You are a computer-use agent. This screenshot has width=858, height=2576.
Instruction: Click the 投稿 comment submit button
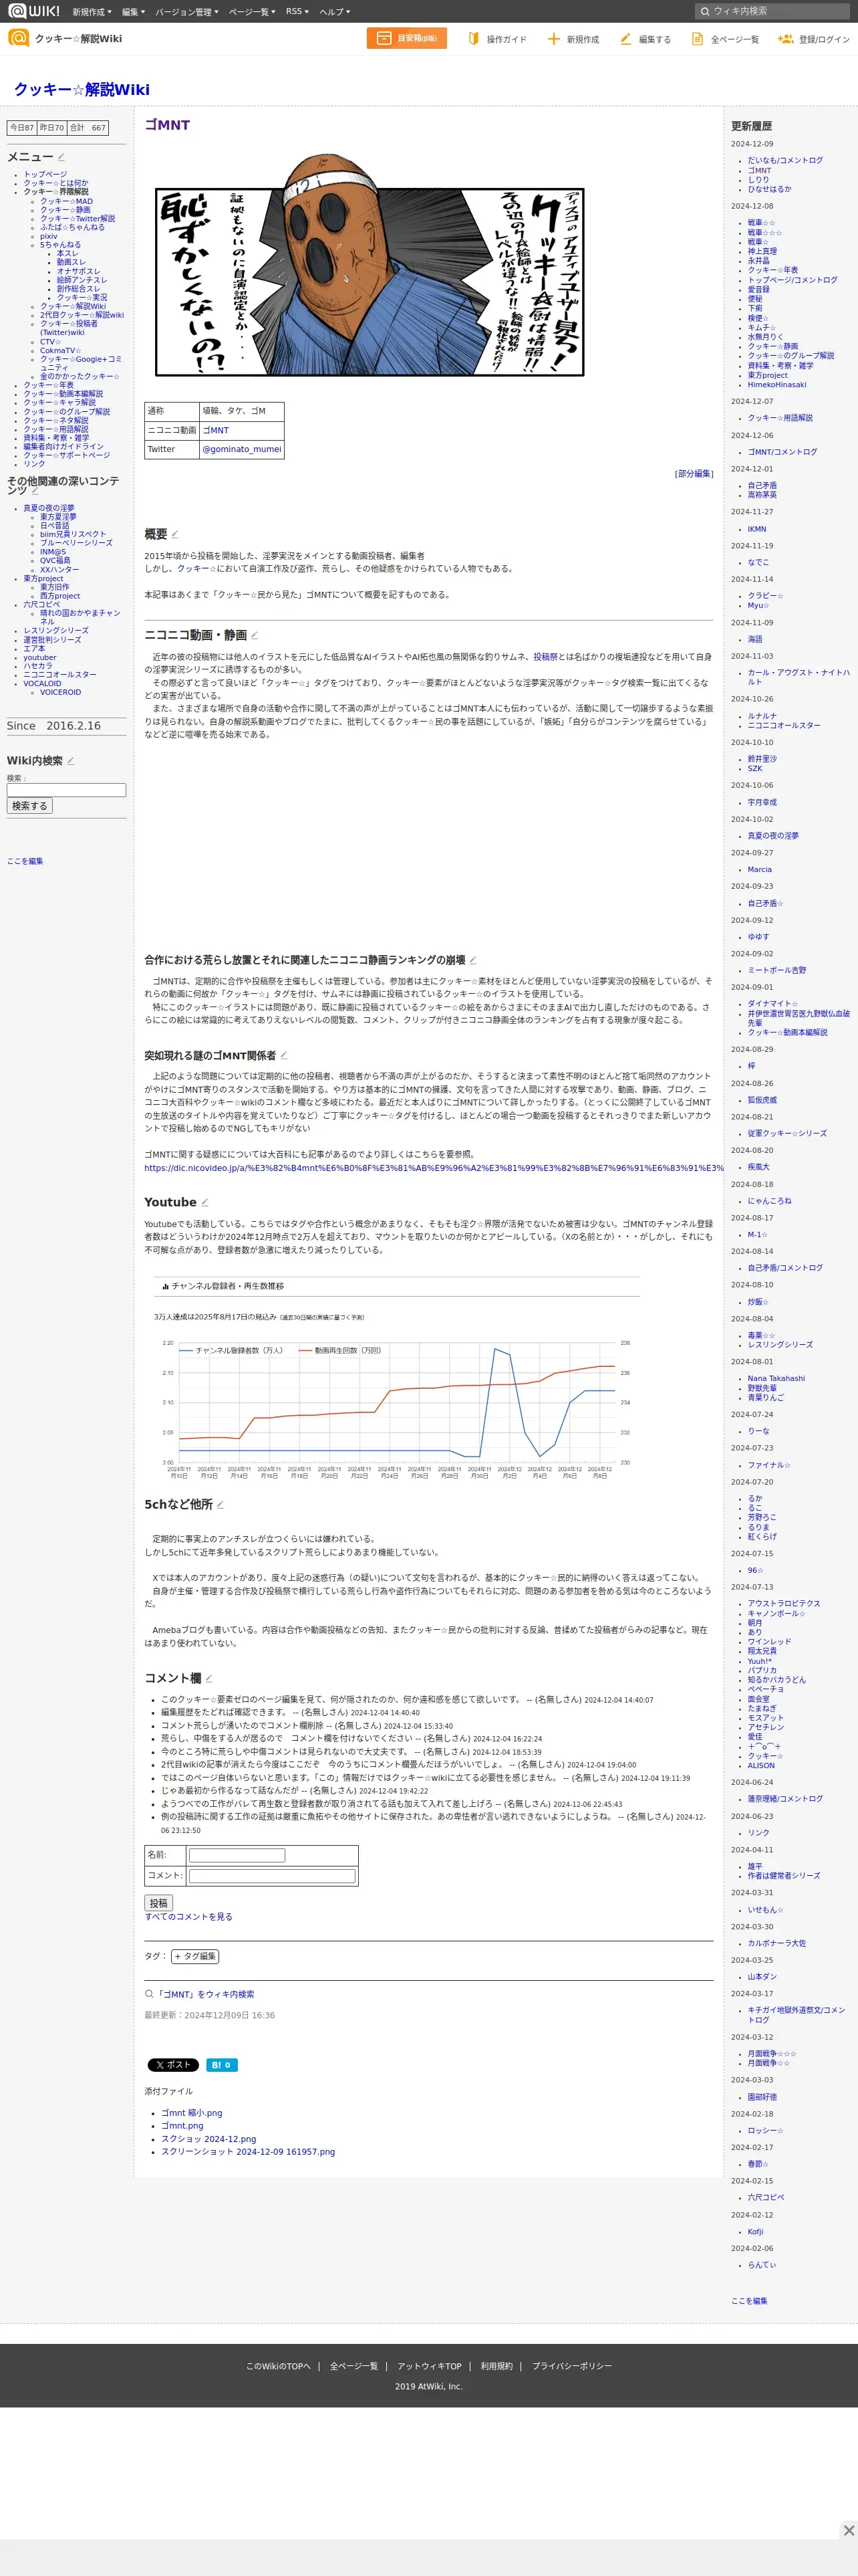point(159,1903)
